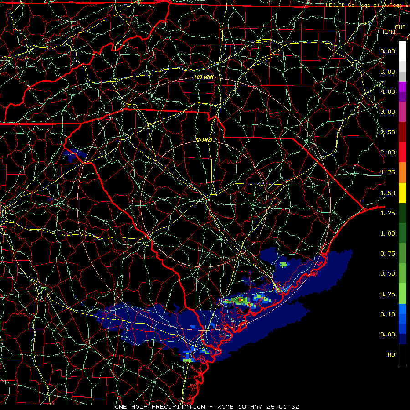This screenshot has height=410, width=410.
Task: Click the 2.50 legend value
Action: point(388,132)
